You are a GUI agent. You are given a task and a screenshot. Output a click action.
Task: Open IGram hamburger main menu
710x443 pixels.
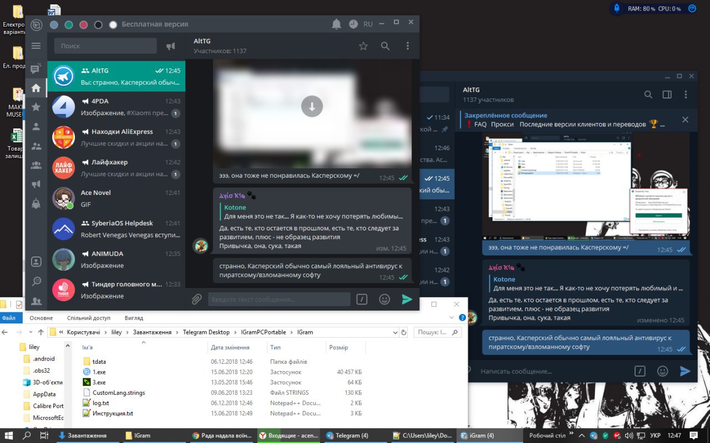(36, 45)
